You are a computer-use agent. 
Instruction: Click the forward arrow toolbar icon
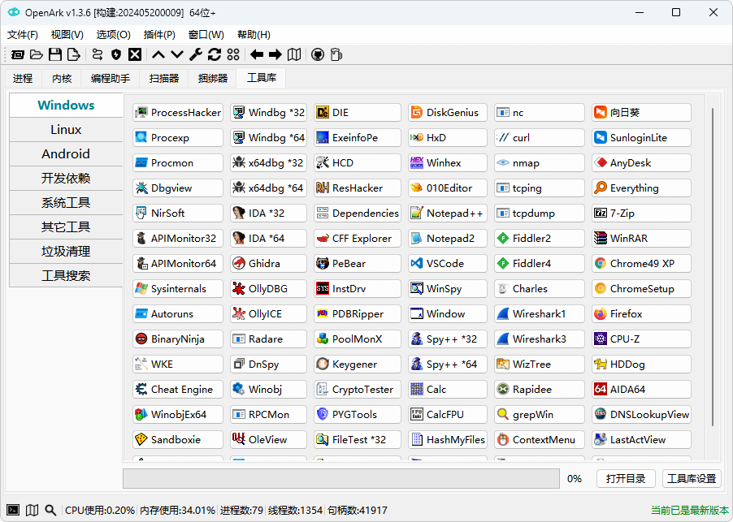[x=275, y=54]
